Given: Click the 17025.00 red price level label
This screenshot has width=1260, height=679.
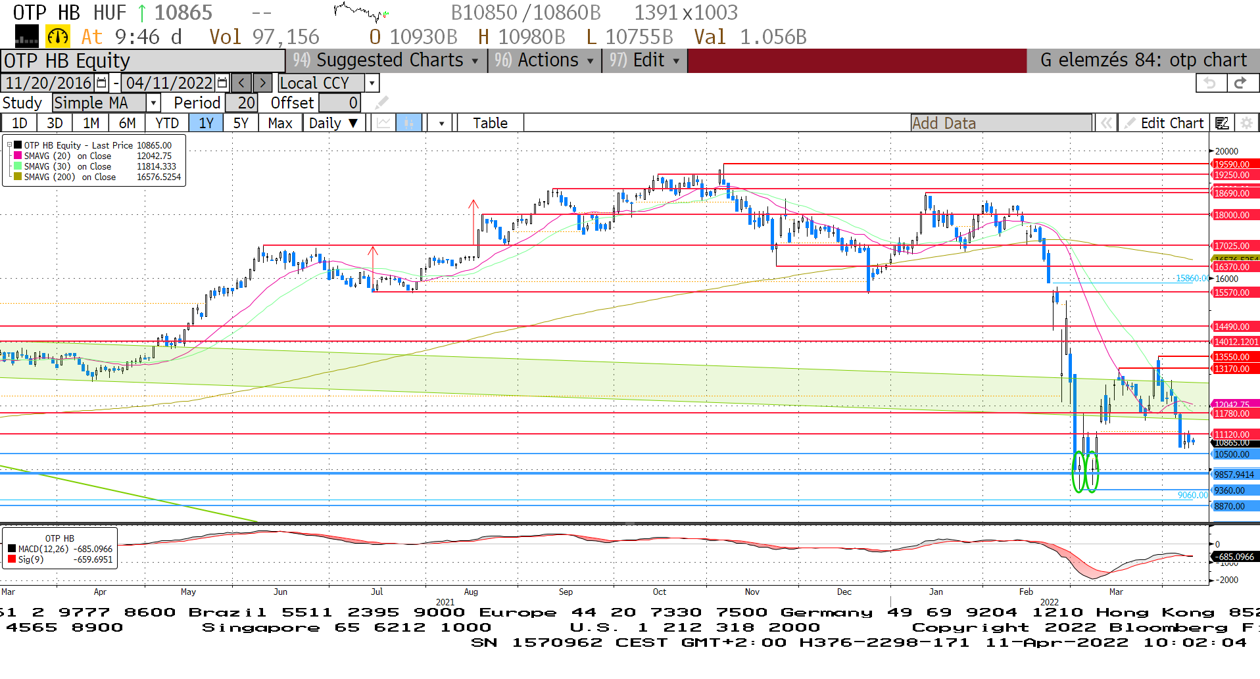Looking at the screenshot, I should pyautogui.click(x=1234, y=246).
